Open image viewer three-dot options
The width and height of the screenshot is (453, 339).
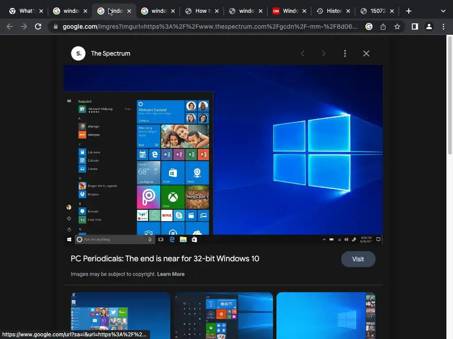345,53
